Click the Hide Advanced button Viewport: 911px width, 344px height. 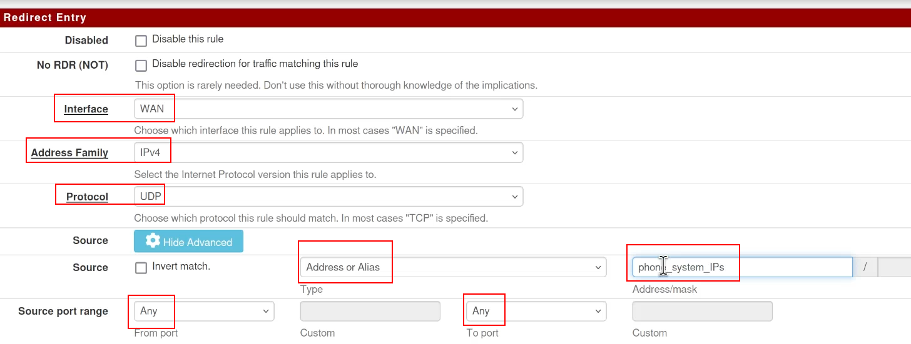point(188,242)
